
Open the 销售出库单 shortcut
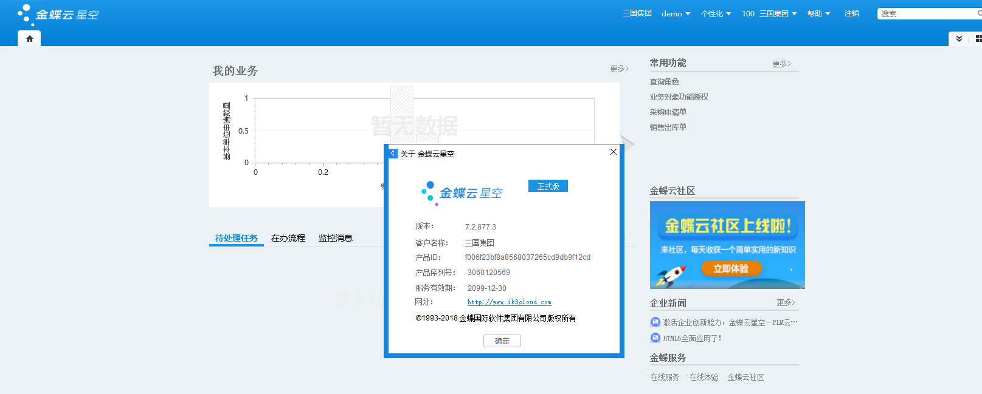tap(668, 127)
